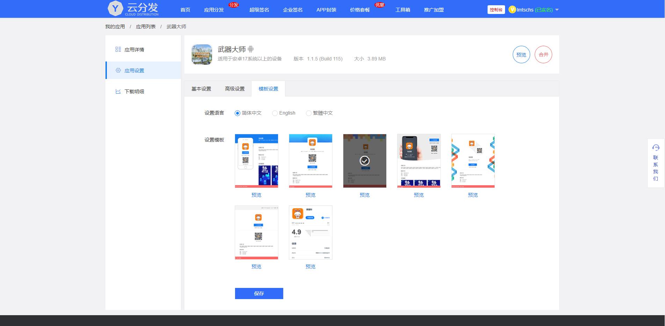Switch to the 高级设置 tab

(235, 89)
